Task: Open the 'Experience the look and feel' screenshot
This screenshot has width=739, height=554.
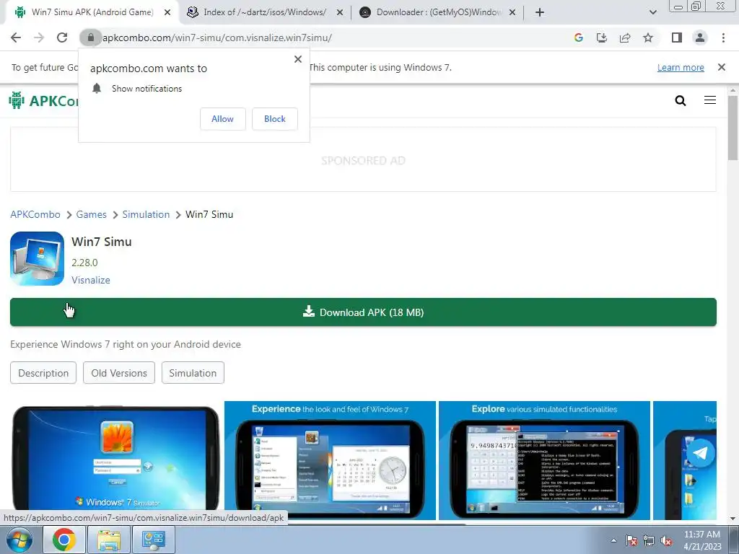Action: click(330, 460)
